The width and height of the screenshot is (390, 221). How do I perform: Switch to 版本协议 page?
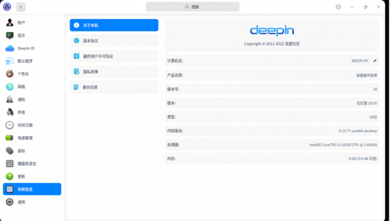point(114,41)
